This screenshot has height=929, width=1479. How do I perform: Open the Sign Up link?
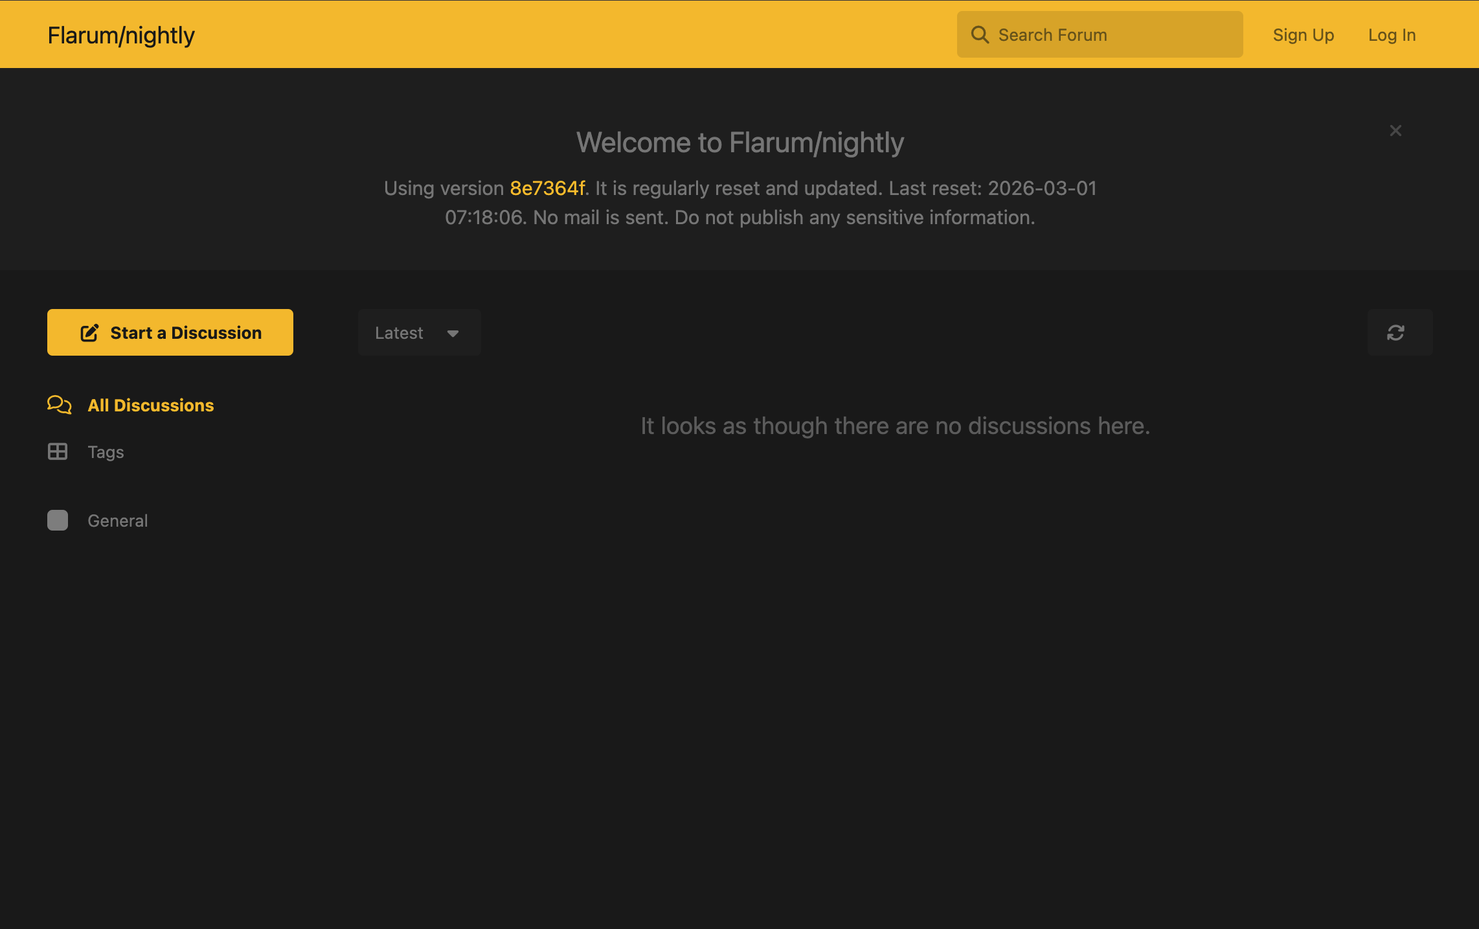click(x=1303, y=35)
